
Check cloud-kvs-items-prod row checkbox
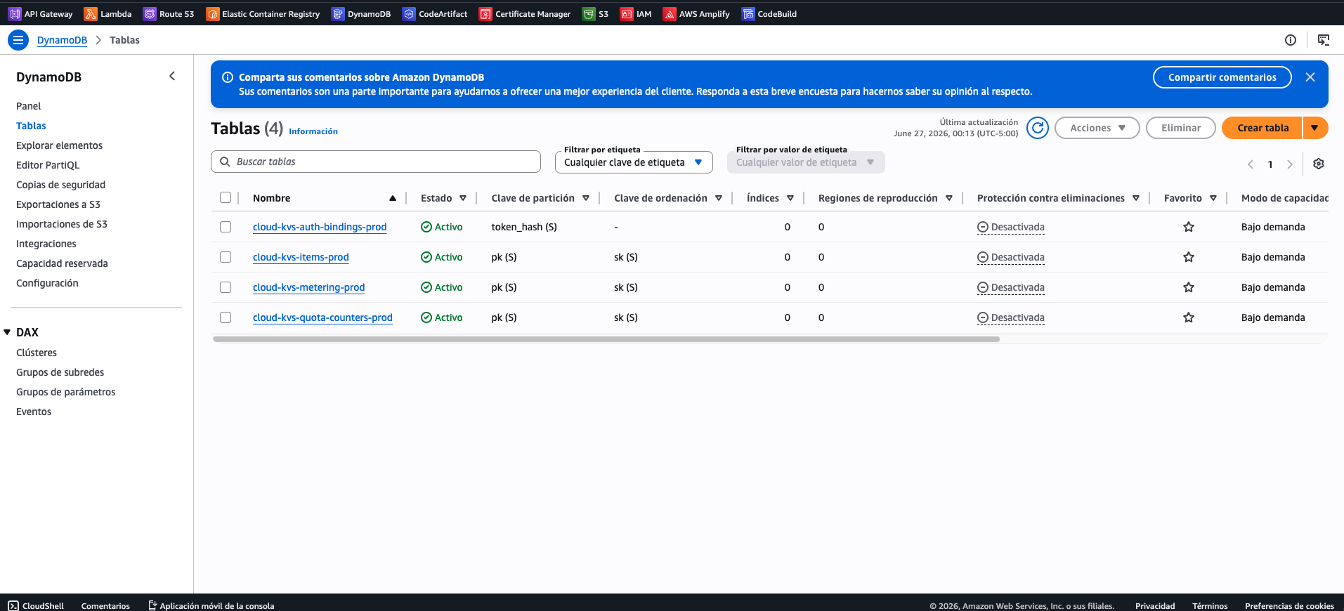226,257
